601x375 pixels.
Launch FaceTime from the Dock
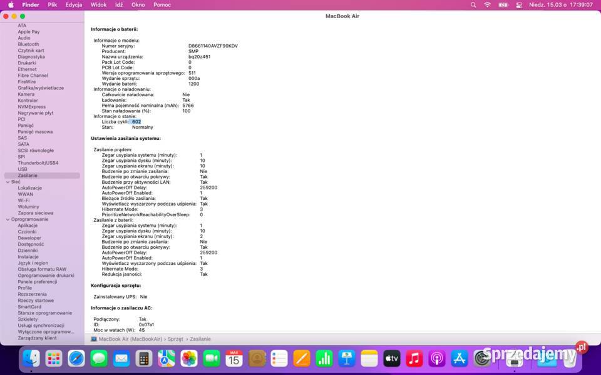[212, 359]
